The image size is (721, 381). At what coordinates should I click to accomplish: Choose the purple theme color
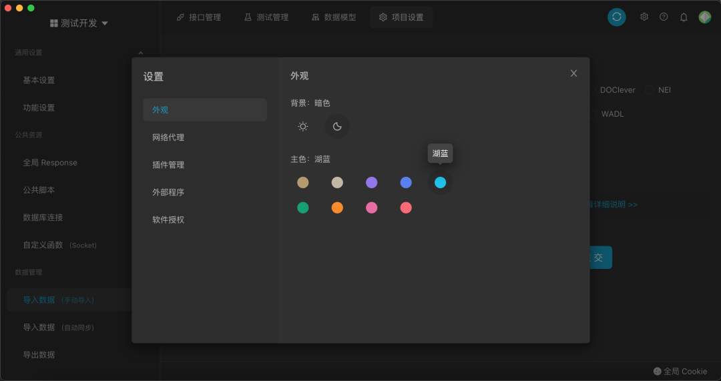[372, 182]
